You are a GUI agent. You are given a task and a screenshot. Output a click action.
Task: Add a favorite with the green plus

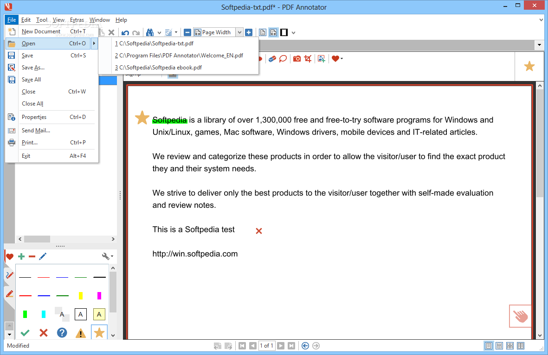pos(21,257)
